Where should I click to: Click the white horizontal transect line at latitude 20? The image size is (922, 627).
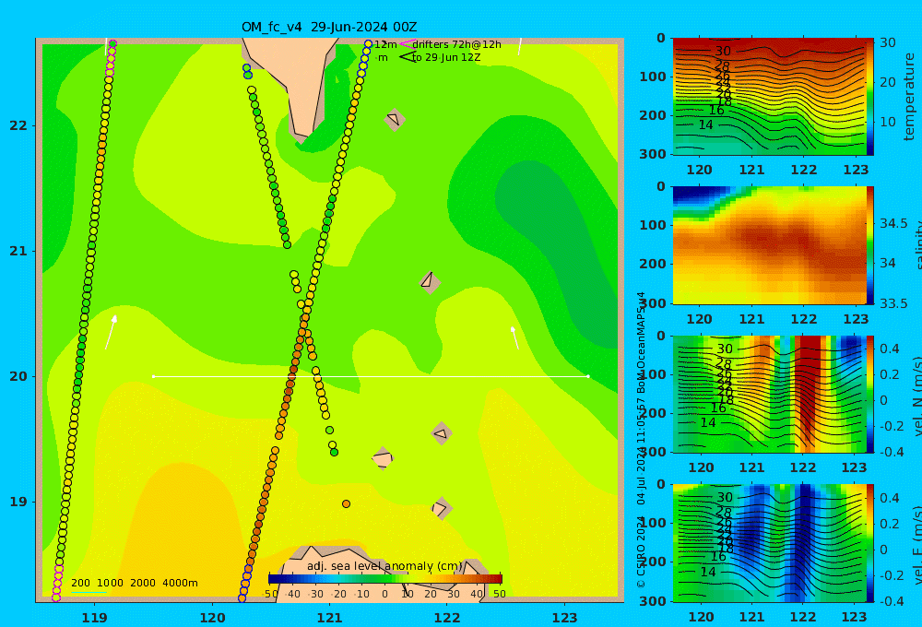click(371, 376)
